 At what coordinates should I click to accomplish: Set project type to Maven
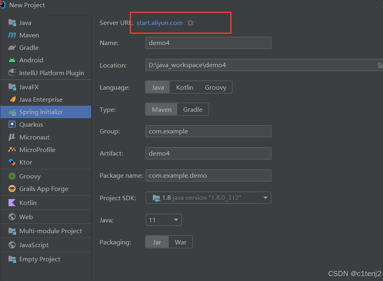tap(162, 109)
